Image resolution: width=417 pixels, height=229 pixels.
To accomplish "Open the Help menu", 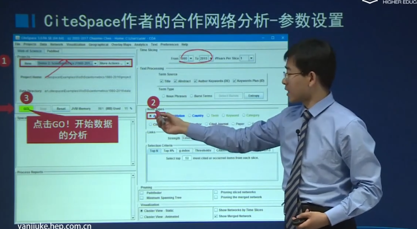I will click(185, 45).
